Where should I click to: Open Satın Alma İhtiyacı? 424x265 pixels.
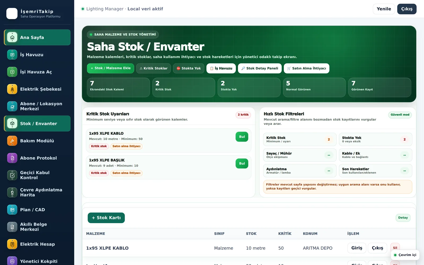coord(307,68)
